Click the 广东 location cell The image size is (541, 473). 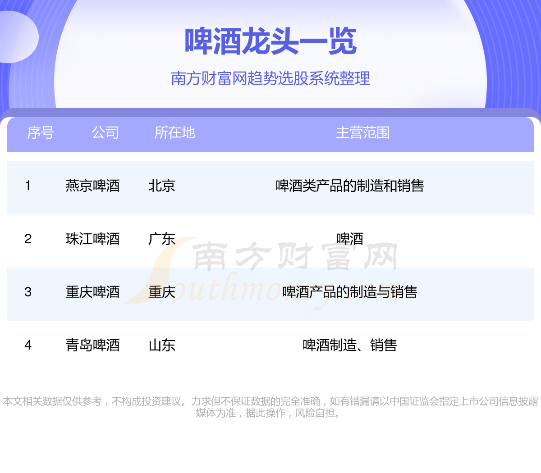click(162, 239)
